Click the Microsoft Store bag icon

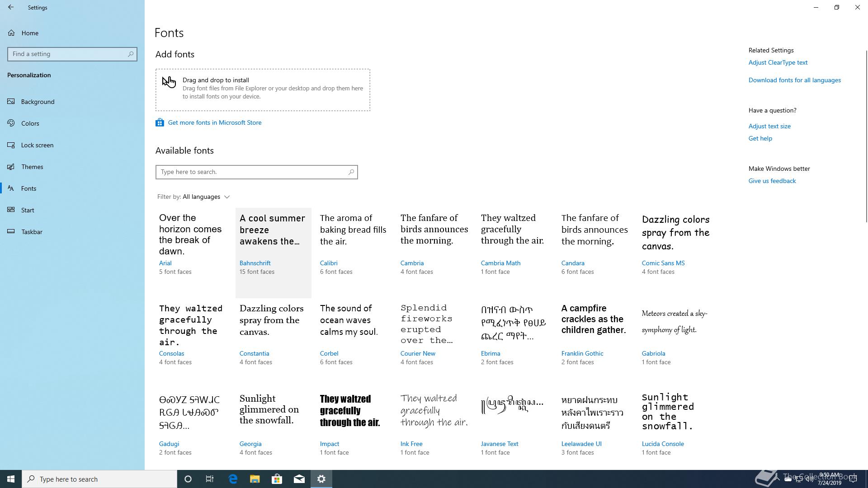coord(160,122)
